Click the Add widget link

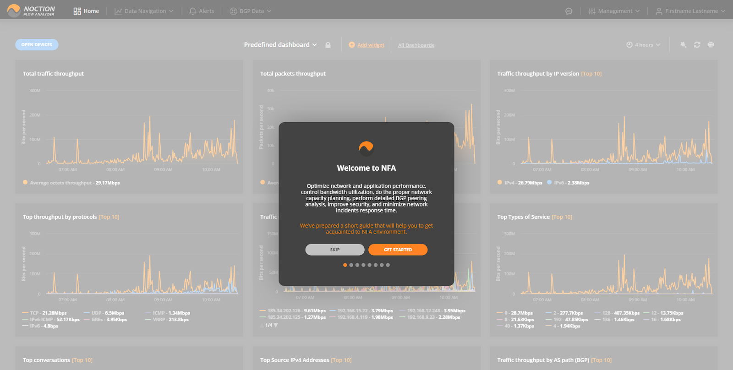[x=371, y=45]
